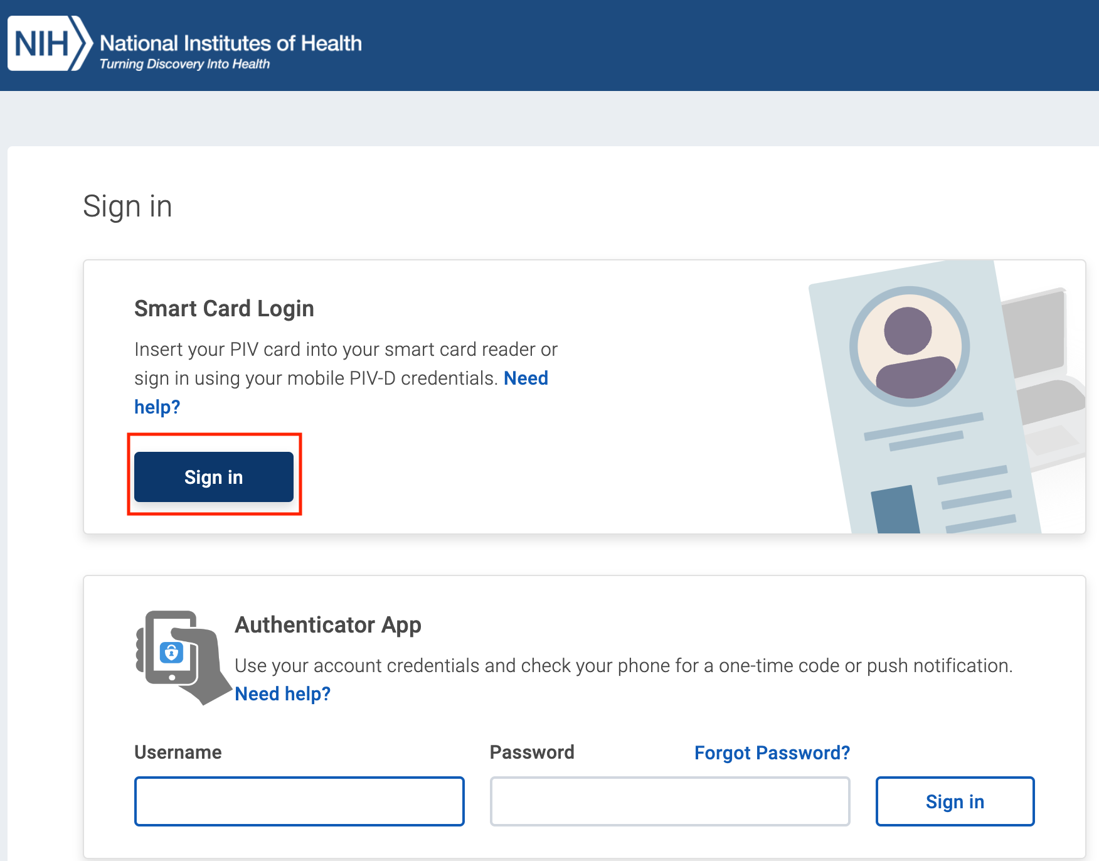Focus the Password input field
Image resolution: width=1099 pixels, height=861 pixels.
click(669, 801)
